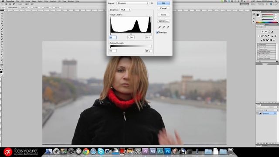Open the File menu
Viewport: 279px width, 157px height.
[x=17, y=1]
